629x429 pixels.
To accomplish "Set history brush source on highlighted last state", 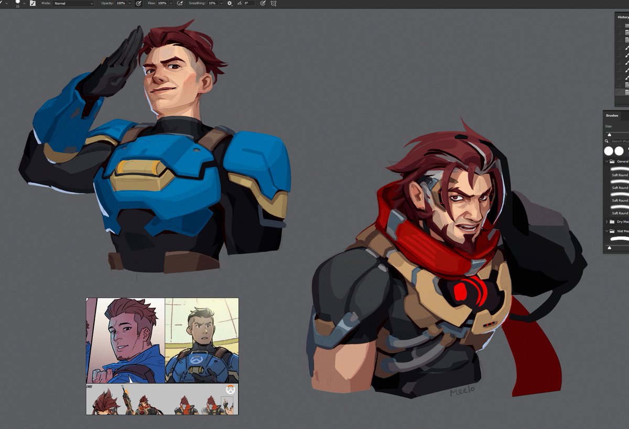I will click(x=619, y=92).
